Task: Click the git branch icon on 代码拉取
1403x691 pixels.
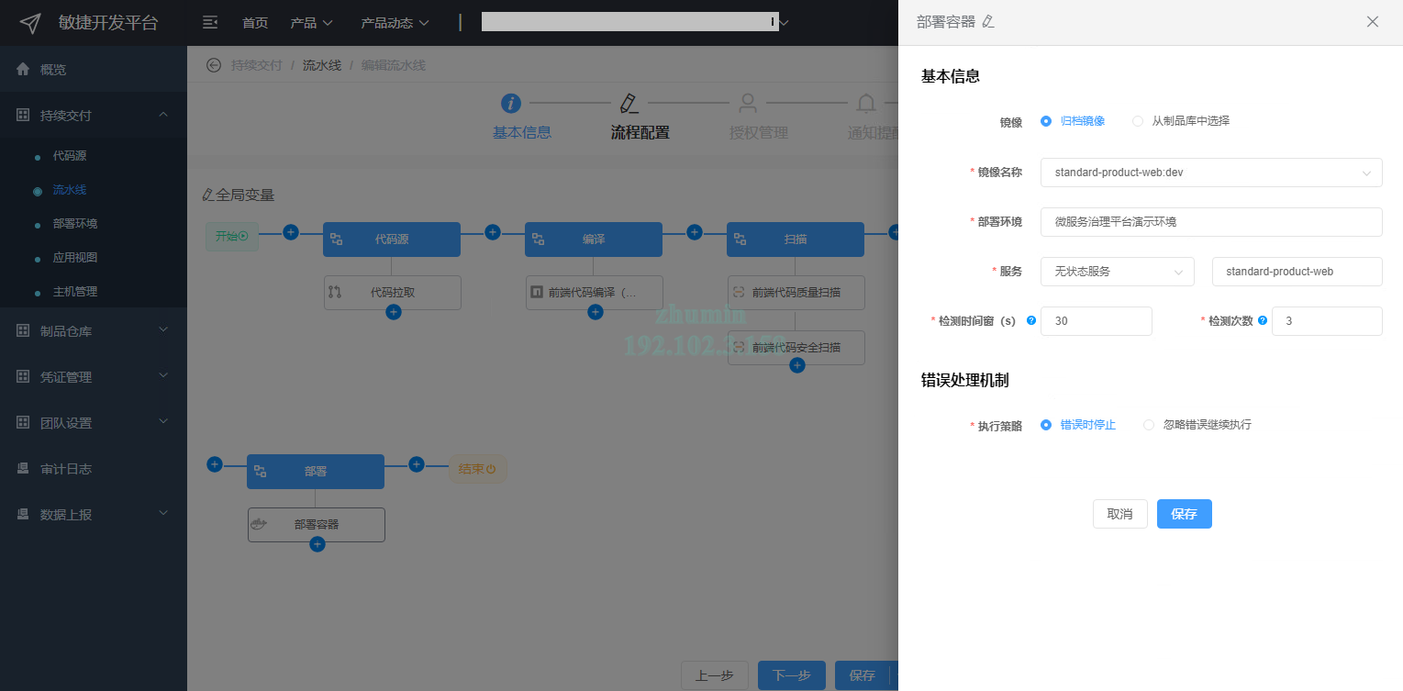Action: (335, 292)
